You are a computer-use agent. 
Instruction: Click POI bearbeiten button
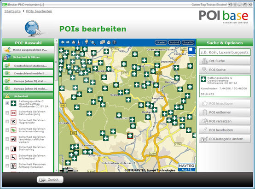[225, 130]
